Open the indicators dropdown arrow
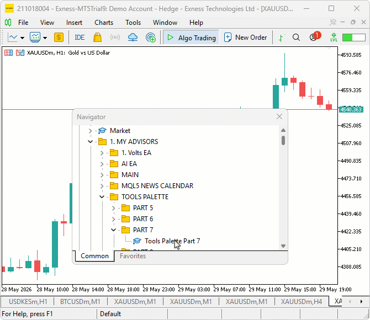This screenshot has height=320, width=370. (45, 38)
